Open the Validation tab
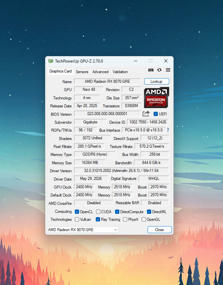223x285 pixels. coord(120,72)
